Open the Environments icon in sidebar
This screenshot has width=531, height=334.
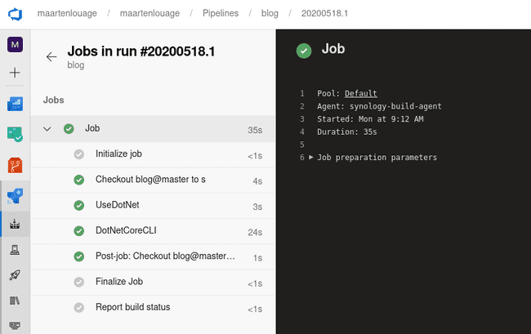[15, 250]
